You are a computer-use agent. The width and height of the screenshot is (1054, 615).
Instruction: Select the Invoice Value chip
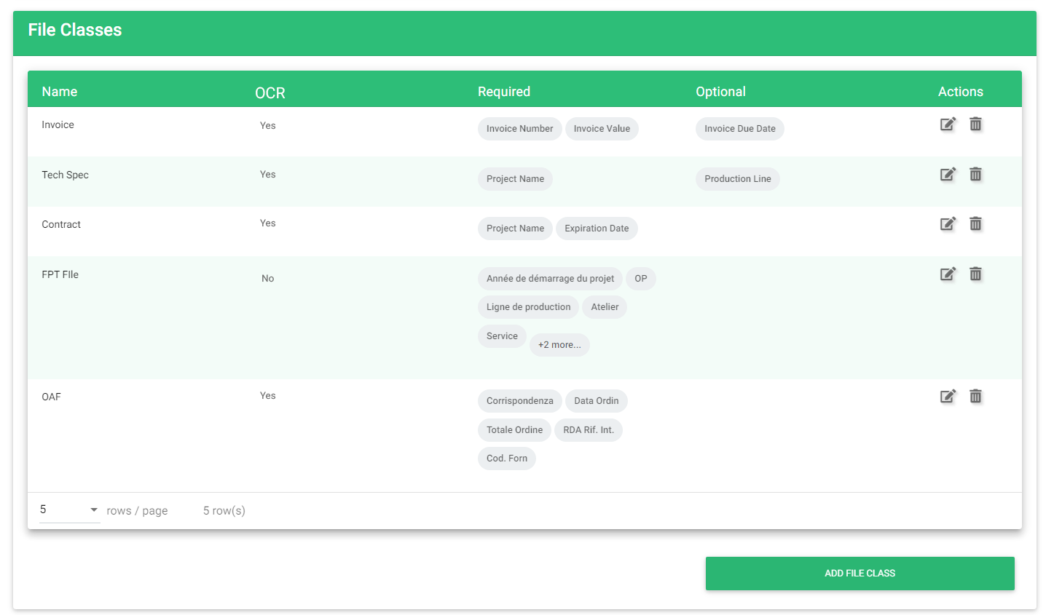pos(602,129)
